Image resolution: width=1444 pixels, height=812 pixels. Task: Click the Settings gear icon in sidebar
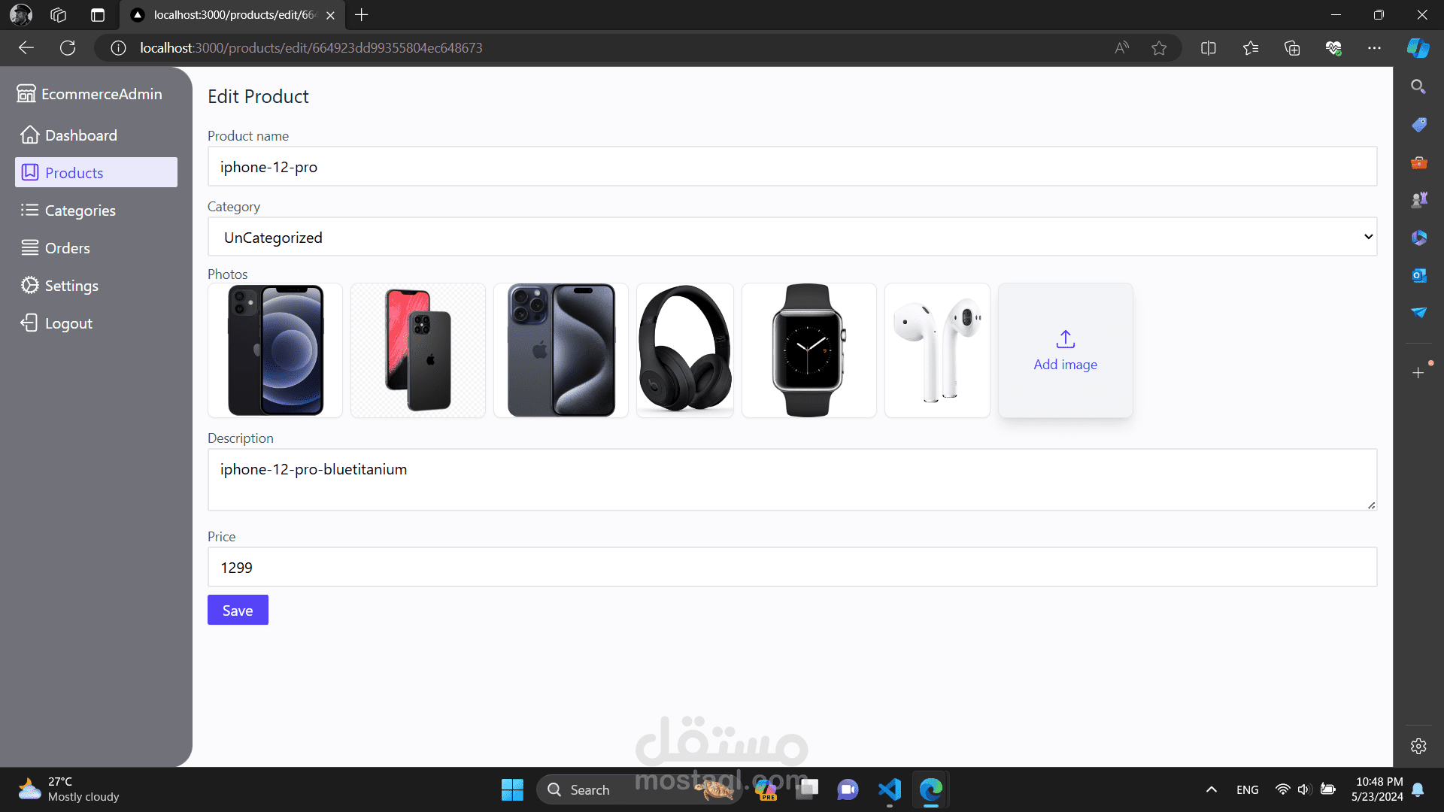[29, 285]
